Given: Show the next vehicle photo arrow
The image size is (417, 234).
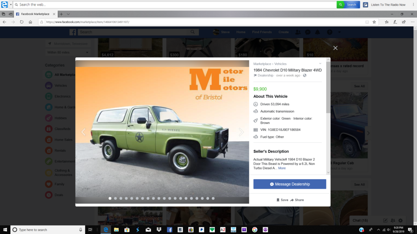Looking at the screenshot, I should (x=241, y=132).
